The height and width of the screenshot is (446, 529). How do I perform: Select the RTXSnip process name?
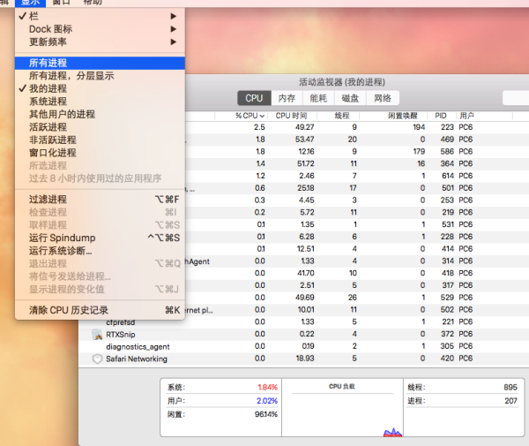click(121, 335)
